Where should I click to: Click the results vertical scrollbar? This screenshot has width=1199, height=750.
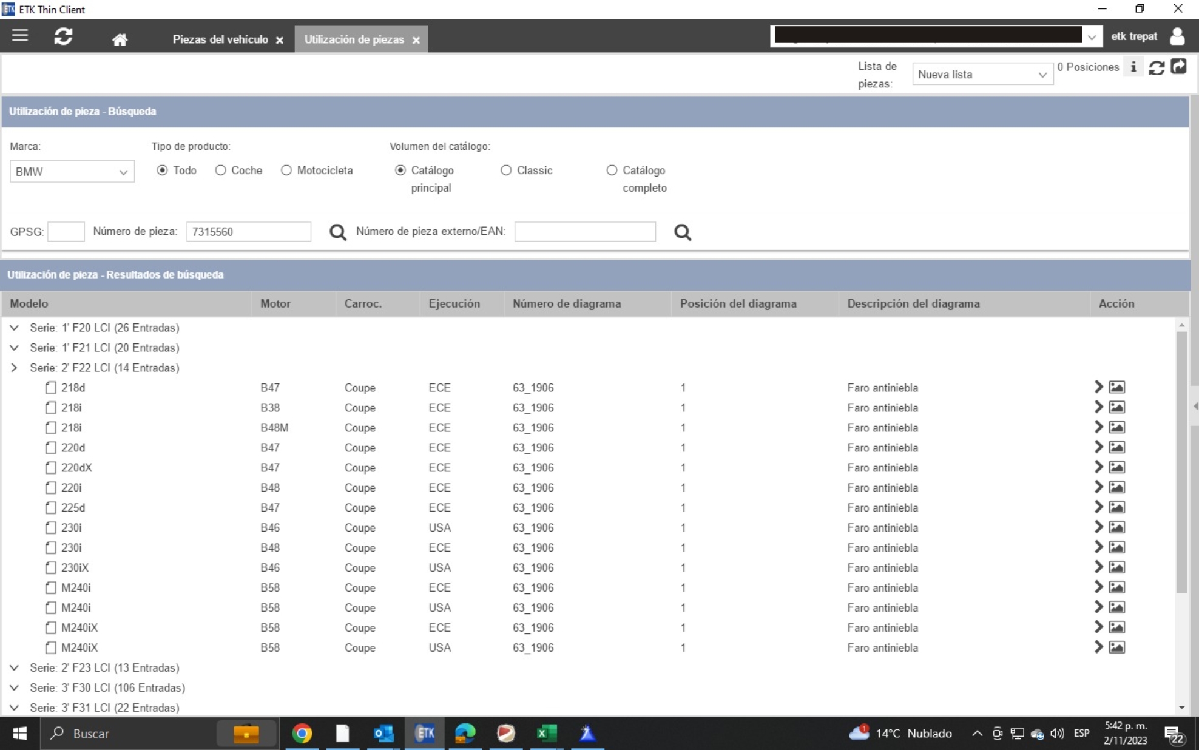(1181, 461)
